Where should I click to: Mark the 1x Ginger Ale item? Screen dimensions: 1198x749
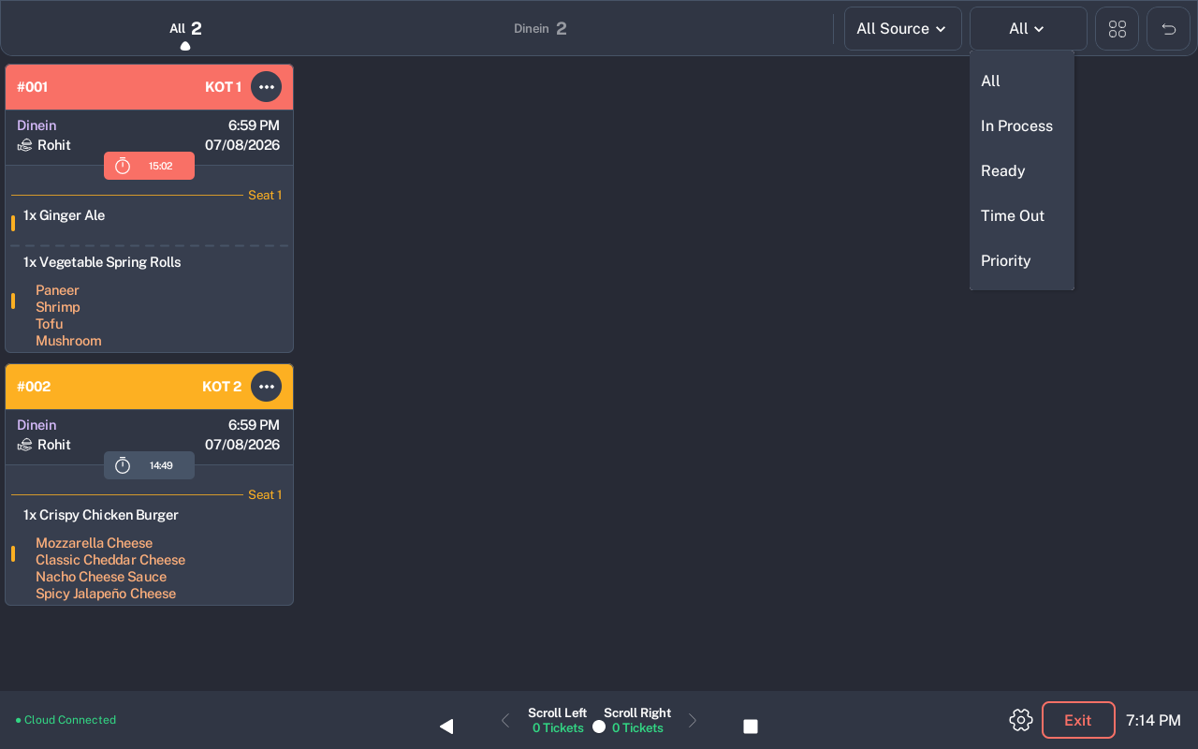64,215
